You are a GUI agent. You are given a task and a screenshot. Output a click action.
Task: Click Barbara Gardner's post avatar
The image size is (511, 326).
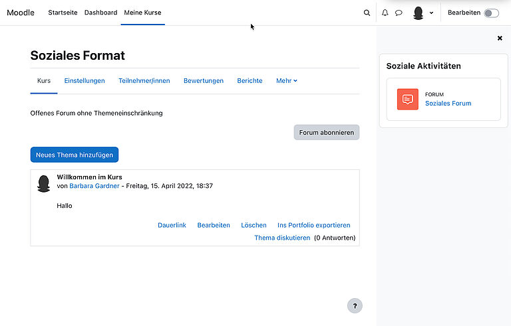[x=44, y=184]
